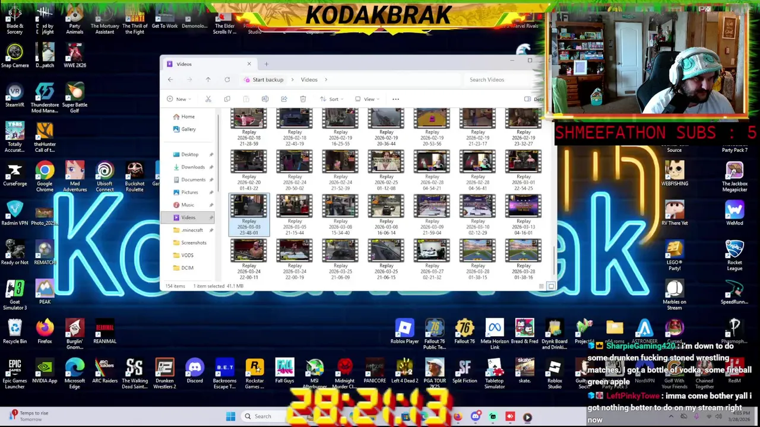Viewport: 760px width, 427px height.
Task: Launch Firefox from the desktop
Action: click(x=45, y=332)
